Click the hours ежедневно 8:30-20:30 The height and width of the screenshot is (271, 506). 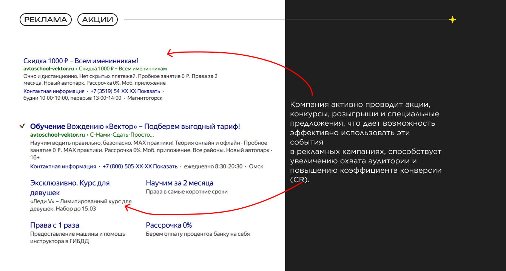tap(213, 166)
